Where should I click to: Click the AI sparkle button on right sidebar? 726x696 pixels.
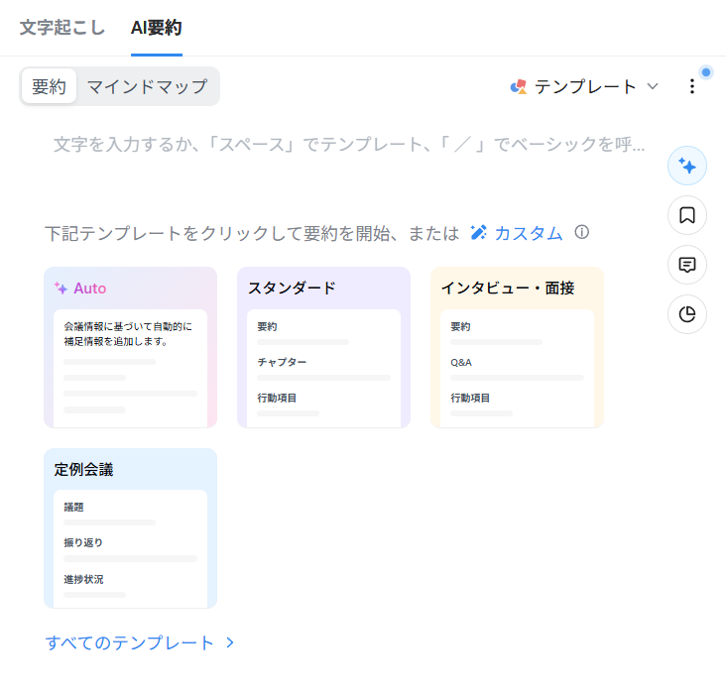[687, 166]
